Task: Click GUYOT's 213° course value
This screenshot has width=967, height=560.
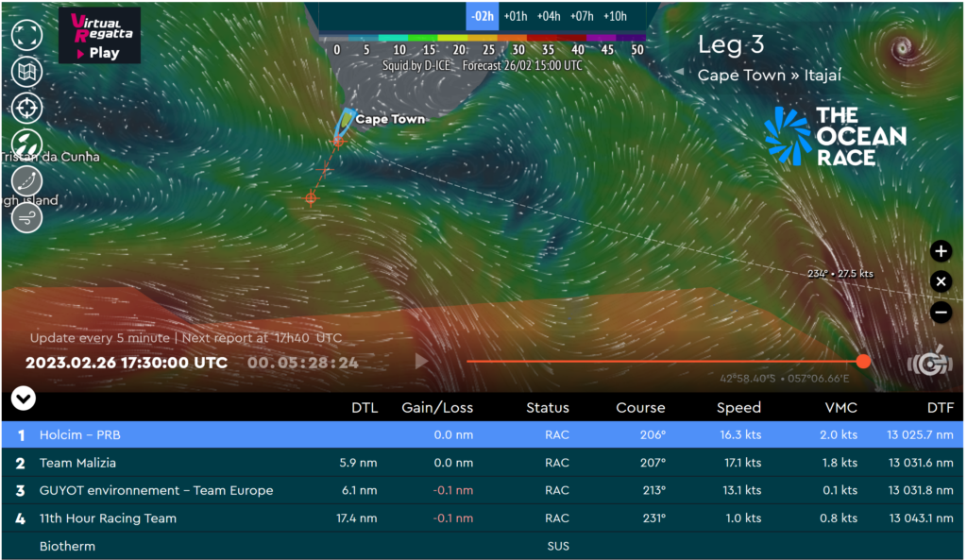Action: [x=654, y=490]
